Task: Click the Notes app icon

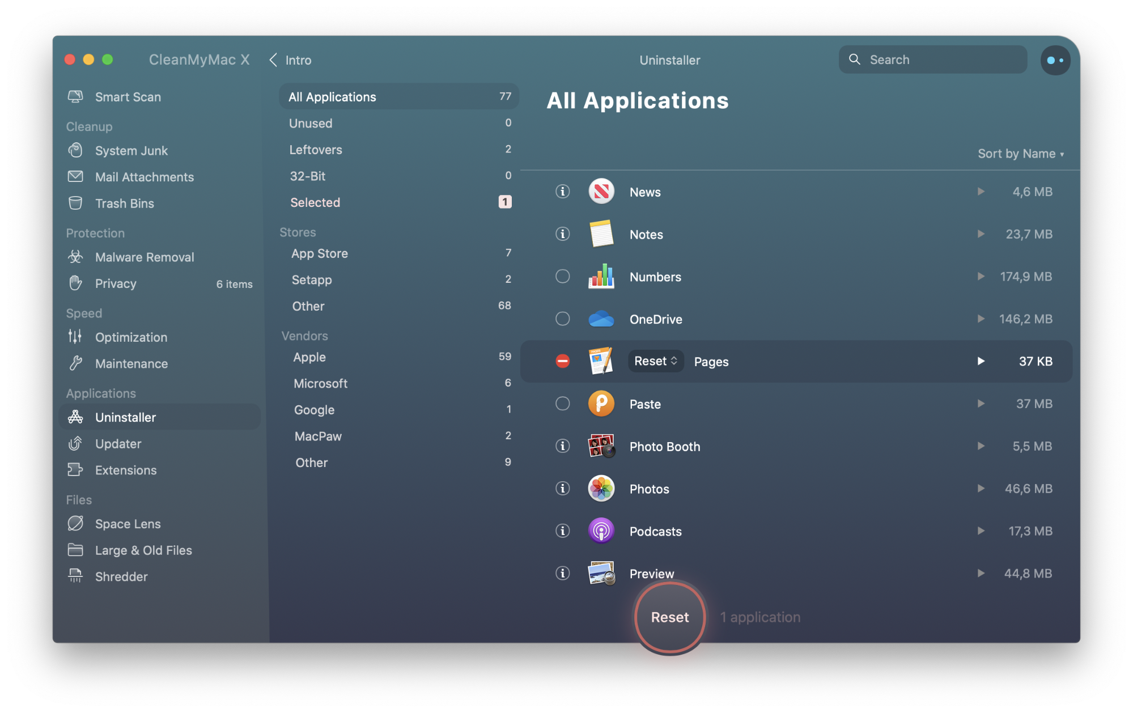Action: [601, 234]
